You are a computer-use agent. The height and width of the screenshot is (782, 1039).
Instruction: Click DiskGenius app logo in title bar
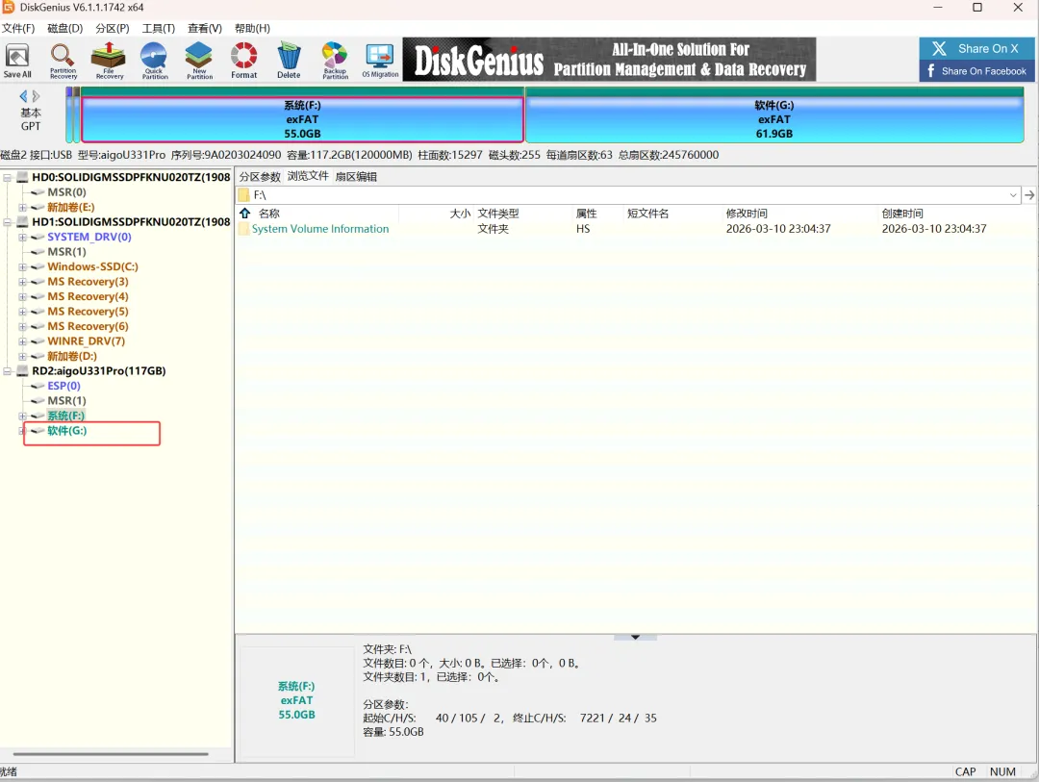tap(8, 8)
